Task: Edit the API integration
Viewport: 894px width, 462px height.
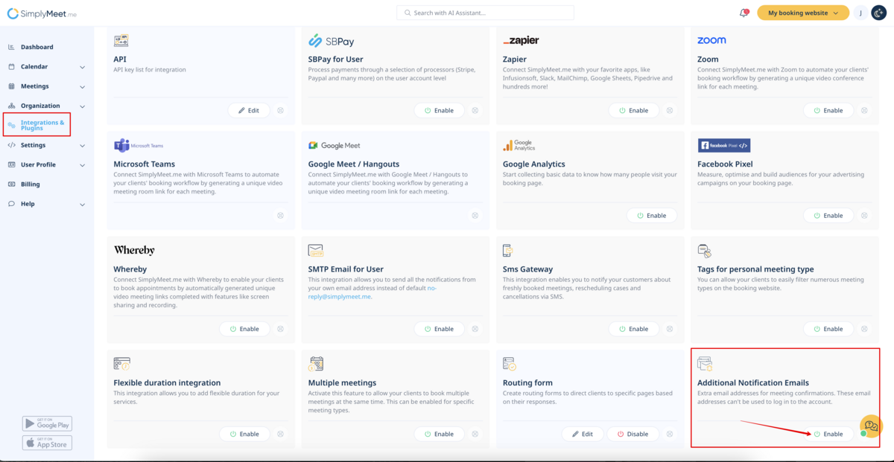Action: pyautogui.click(x=249, y=110)
